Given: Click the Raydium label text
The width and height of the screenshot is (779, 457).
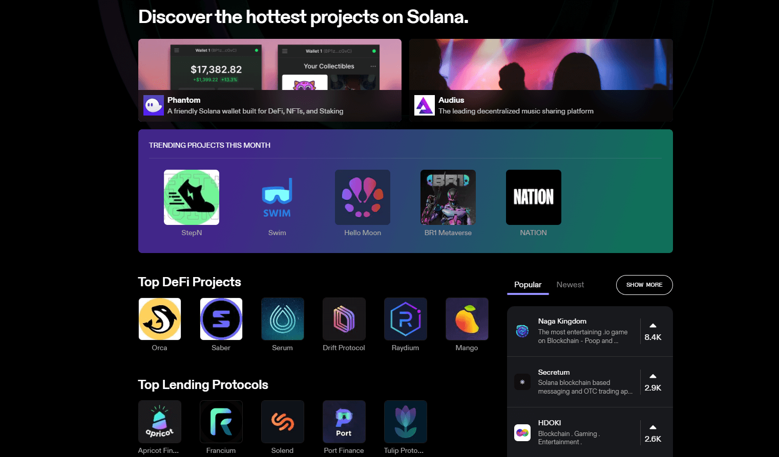Looking at the screenshot, I should click(x=406, y=348).
